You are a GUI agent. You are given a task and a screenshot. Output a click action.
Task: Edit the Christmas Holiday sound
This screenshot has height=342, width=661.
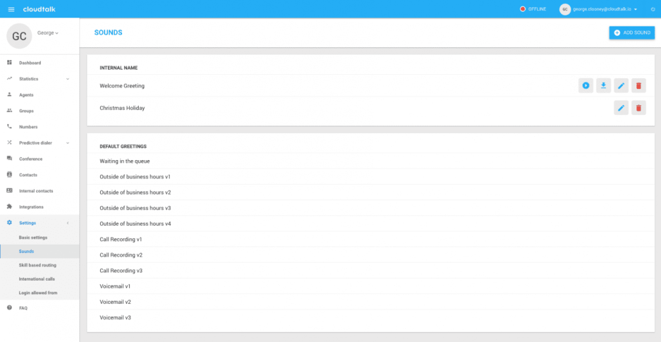point(621,108)
